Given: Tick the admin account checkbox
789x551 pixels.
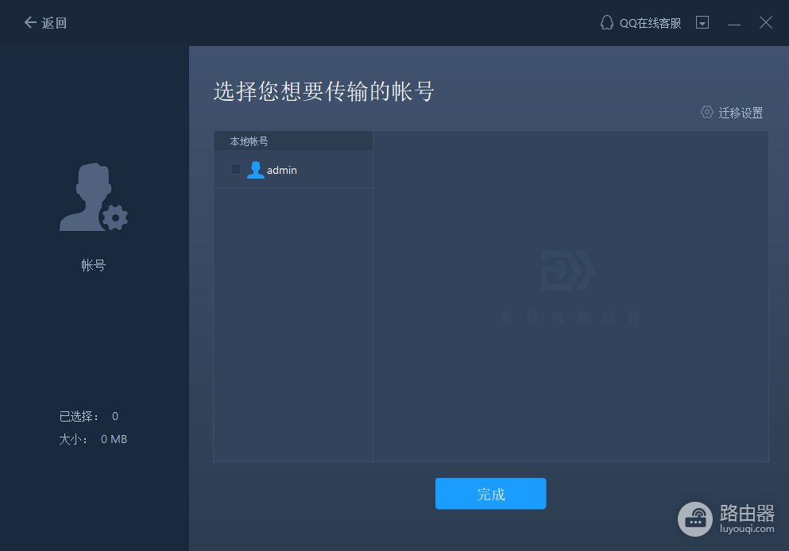Looking at the screenshot, I should click(x=235, y=169).
